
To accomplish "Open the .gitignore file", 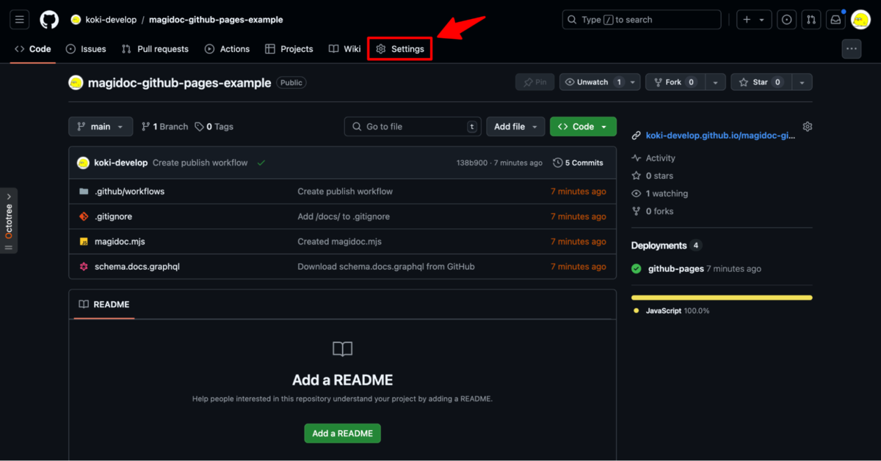I will coord(113,216).
